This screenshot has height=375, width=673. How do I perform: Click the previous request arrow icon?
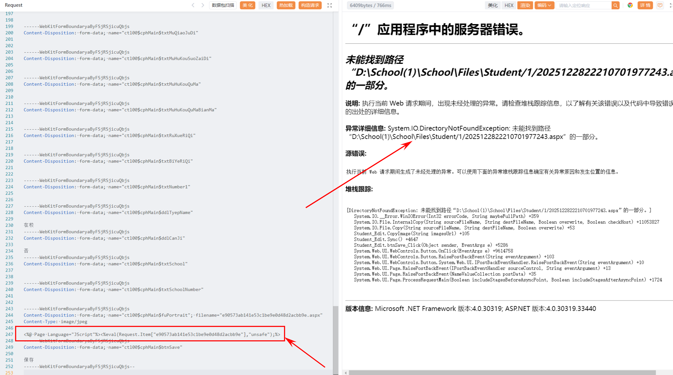[x=193, y=5]
